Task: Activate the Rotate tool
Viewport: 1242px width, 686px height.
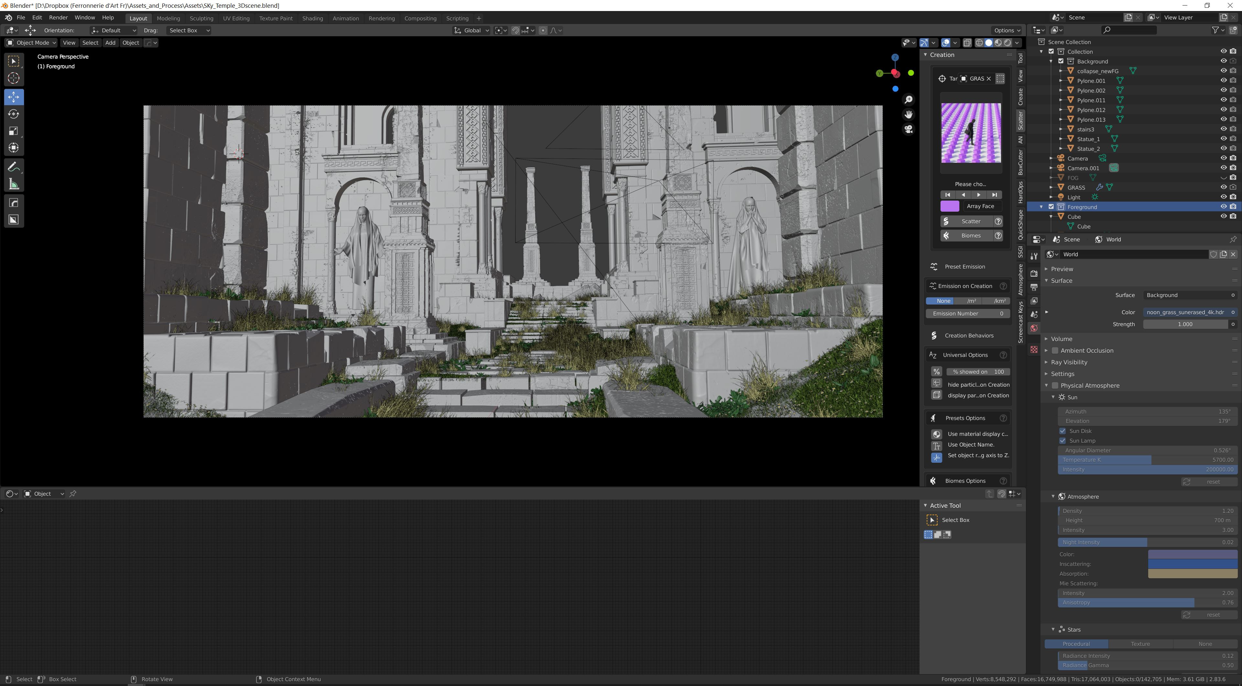Action: tap(14, 114)
